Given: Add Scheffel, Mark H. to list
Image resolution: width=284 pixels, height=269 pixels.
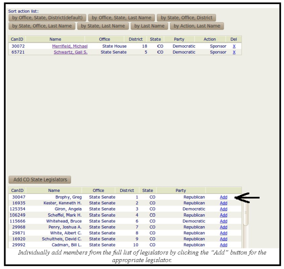Looking at the screenshot, I should [x=223, y=215].
